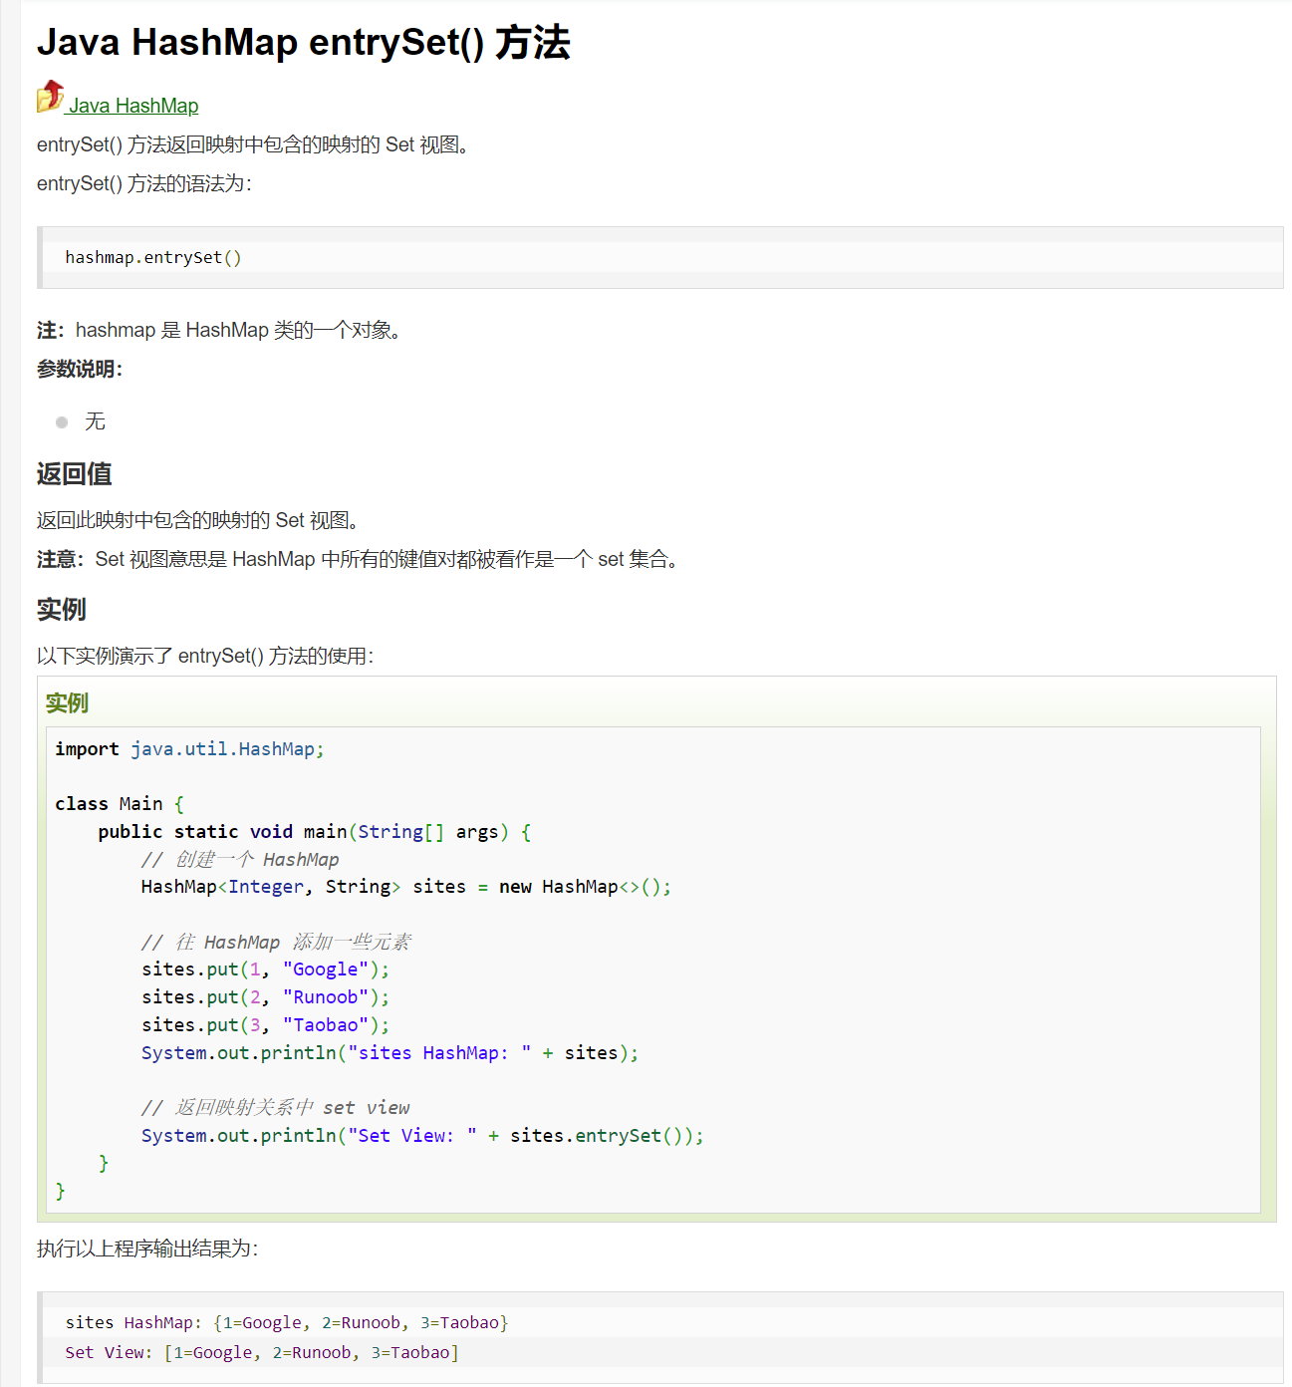The height and width of the screenshot is (1387, 1292).
Task: Click the 无 bullet list item
Action: click(96, 421)
